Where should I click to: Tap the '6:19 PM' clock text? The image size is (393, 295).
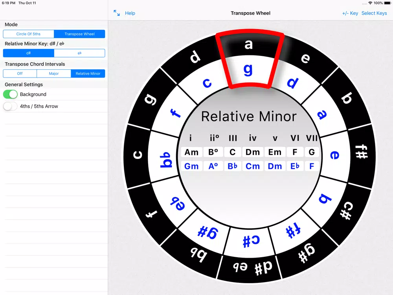[x=9, y=3]
